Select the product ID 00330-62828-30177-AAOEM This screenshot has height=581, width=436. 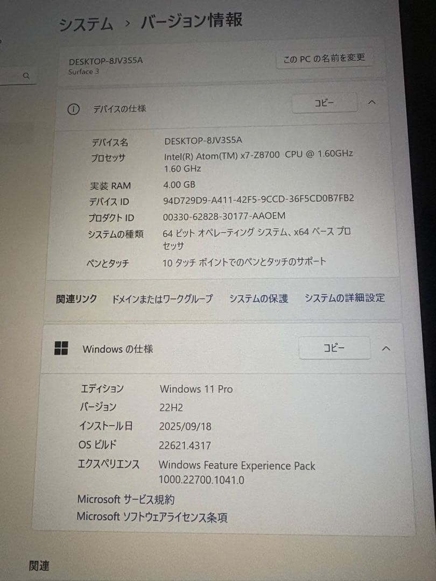pyautogui.click(x=224, y=216)
